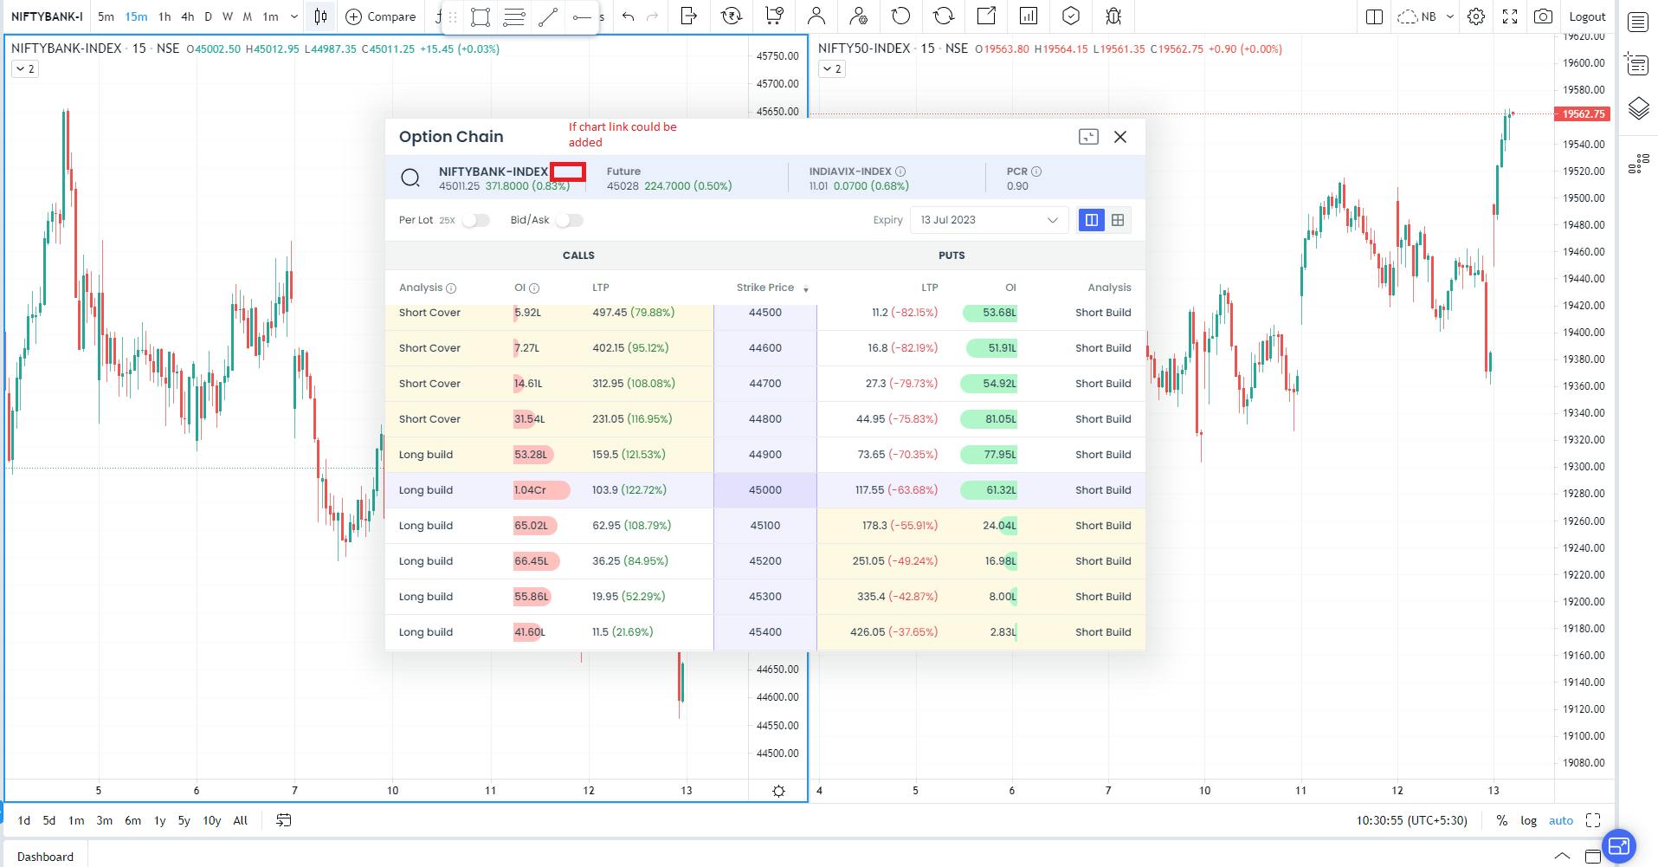1658x867 pixels.
Task: Expand the bottom Dashboard panel chevron
Action: click(x=1562, y=857)
